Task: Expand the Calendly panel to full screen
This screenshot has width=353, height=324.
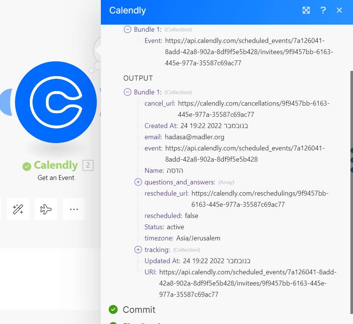Action: pos(306,10)
